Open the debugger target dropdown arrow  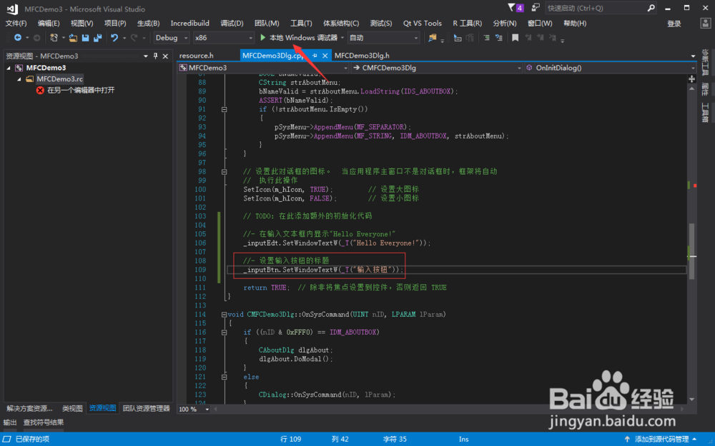(342, 38)
